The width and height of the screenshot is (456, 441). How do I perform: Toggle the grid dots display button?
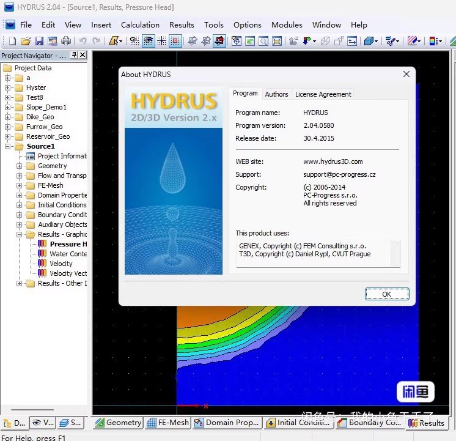click(x=134, y=41)
